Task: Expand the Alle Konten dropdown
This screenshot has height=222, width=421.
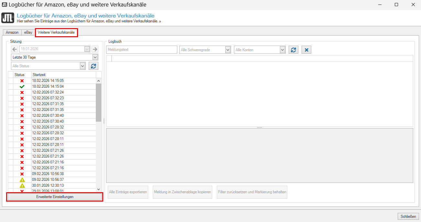Action: pyautogui.click(x=283, y=50)
